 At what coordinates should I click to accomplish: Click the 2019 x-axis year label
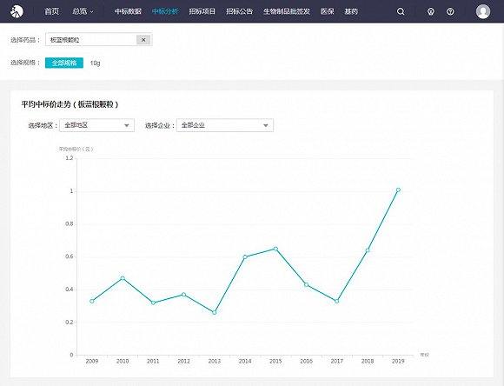(398, 362)
